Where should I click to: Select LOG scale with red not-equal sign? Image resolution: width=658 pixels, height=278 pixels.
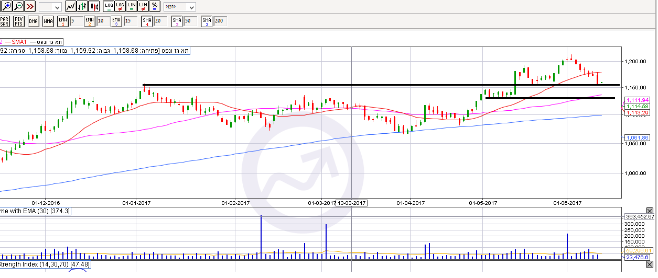coord(120,7)
